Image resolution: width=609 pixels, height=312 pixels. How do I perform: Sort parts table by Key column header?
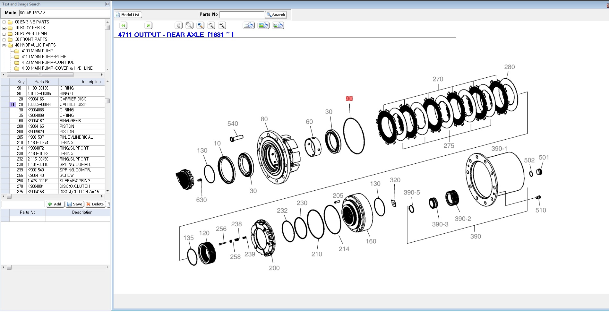[21, 82]
